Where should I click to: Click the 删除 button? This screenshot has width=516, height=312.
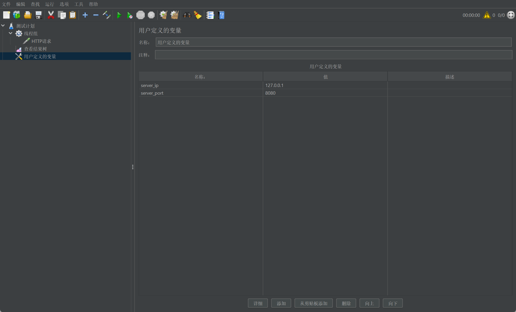pos(346,303)
